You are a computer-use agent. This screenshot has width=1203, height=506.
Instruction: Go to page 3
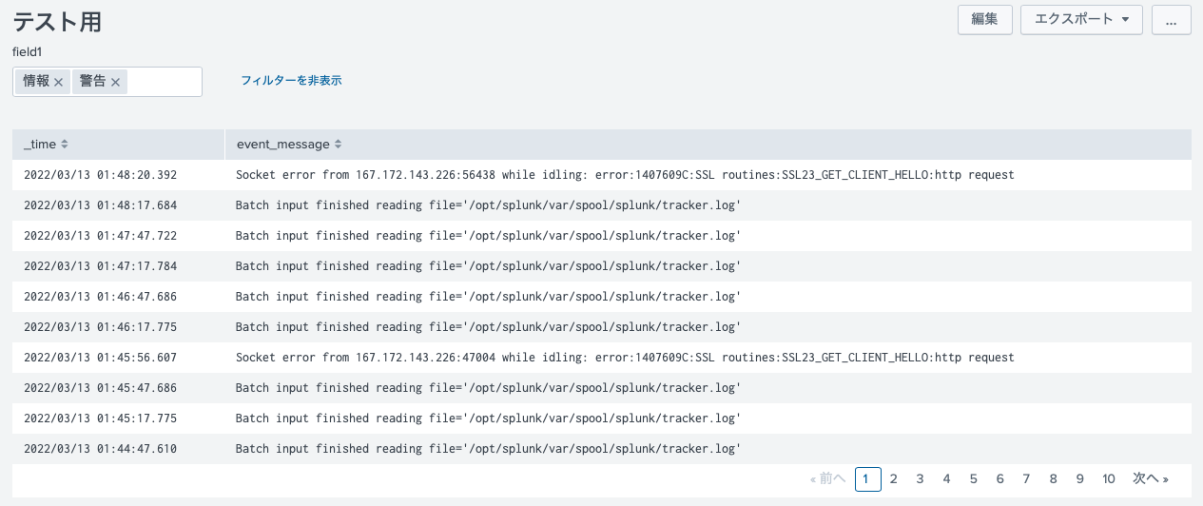point(920,479)
